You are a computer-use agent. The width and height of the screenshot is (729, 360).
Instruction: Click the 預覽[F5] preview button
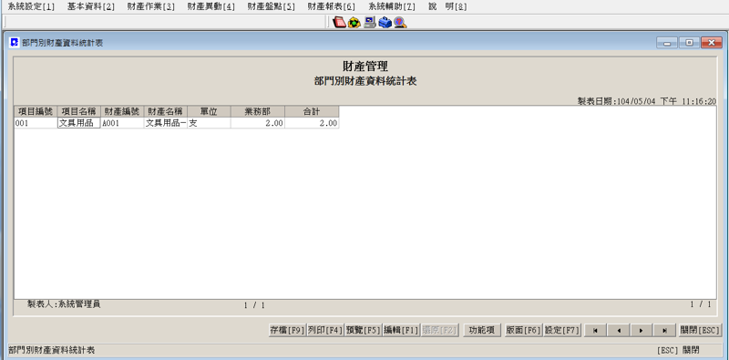point(363,330)
